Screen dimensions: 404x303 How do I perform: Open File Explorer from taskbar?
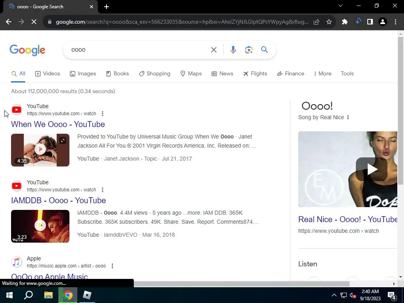pos(48,295)
